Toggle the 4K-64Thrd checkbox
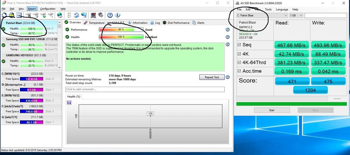350x155 pixels. 239,62
